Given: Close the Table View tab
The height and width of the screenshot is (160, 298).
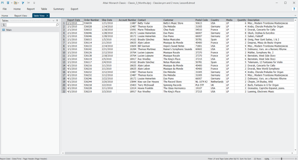Looking at the screenshot, I should coord(47,16).
